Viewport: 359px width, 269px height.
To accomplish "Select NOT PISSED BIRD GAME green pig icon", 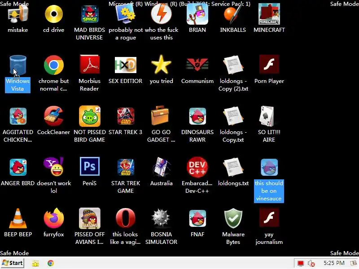I will tap(89, 116).
